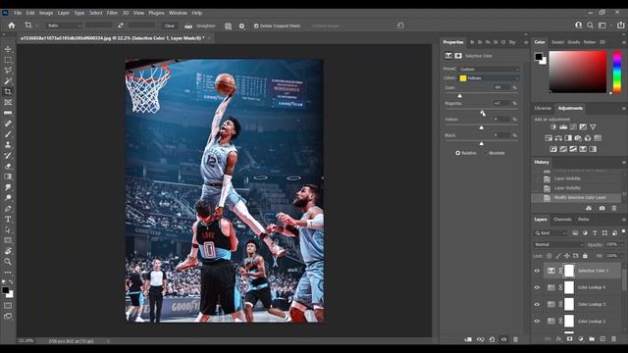Delete current history state
This screenshot has width=628, height=353.
[x=614, y=208]
